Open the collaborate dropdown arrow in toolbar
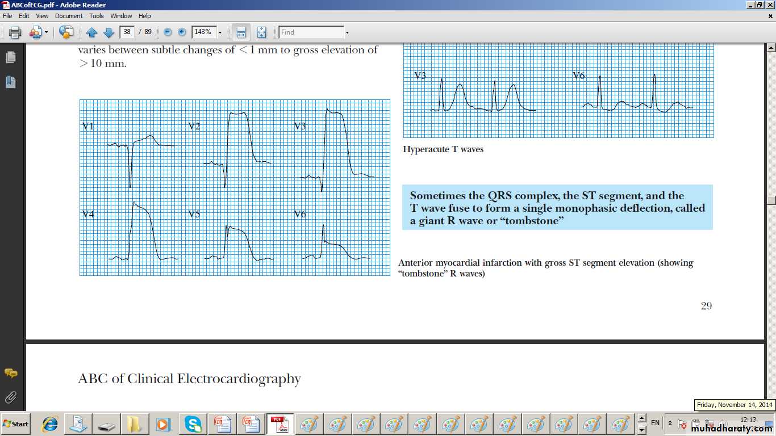 (x=46, y=32)
